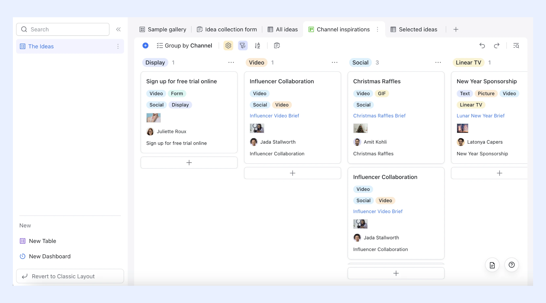Click the Display column header tag

pos(155,62)
